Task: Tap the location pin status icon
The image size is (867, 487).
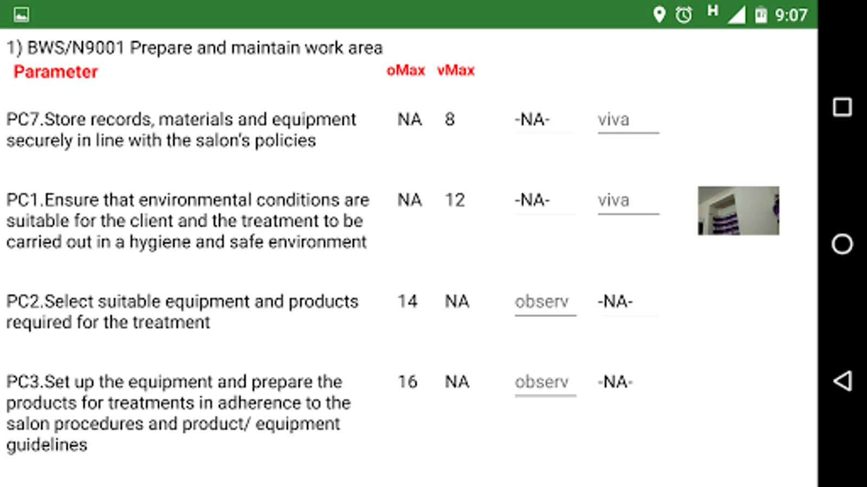Action: click(659, 15)
